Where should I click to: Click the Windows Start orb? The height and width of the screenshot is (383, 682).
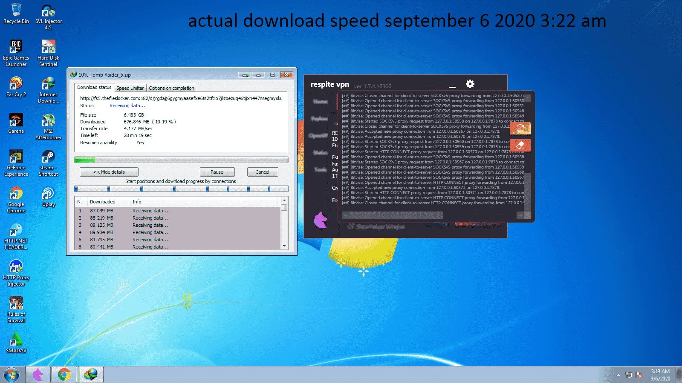click(12, 374)
